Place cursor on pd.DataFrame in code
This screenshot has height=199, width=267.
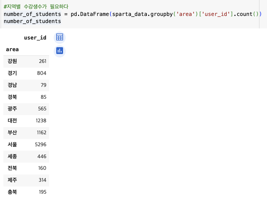[90, 14]
